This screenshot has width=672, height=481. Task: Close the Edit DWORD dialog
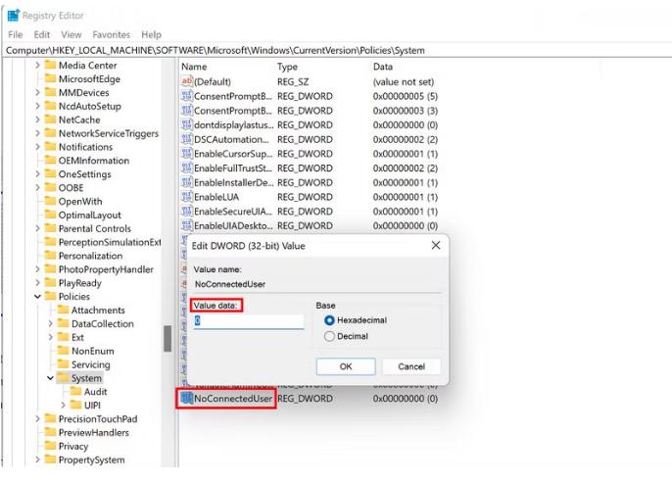point(436,245)
